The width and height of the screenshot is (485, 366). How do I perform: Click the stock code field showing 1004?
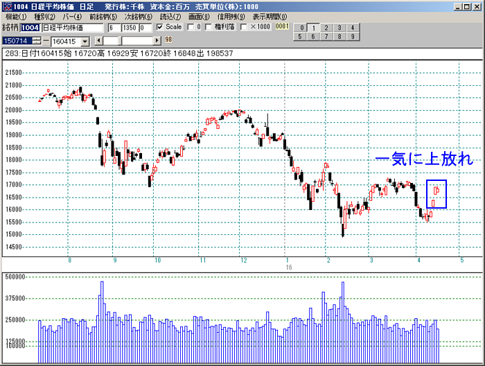click(30, 28)
